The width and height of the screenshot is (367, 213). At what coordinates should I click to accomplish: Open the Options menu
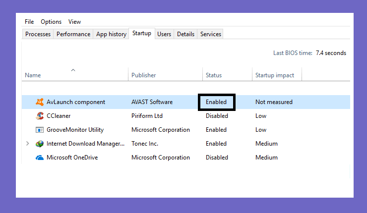(51, 22)
